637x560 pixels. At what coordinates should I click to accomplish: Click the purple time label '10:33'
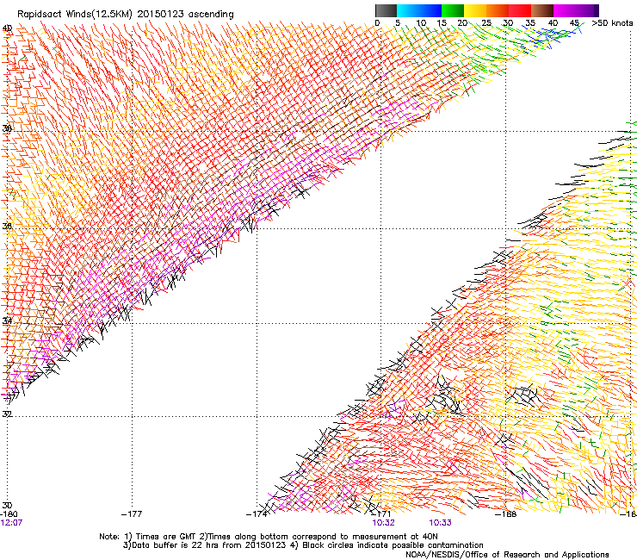[441, 523]
